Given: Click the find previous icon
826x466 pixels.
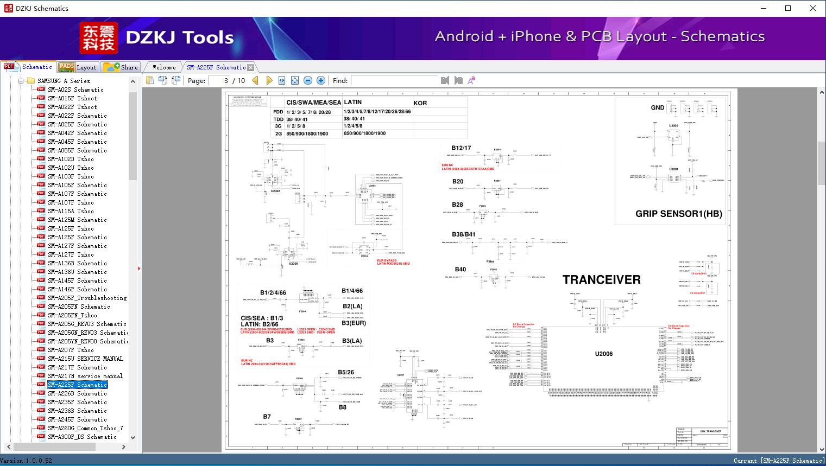Looking at the screenshot, I should click(x=445, y=80).
